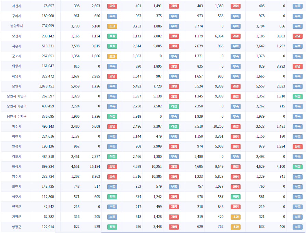
Task: Click the green 적정 badge in 오산시 row
Action: click(112, 36)
